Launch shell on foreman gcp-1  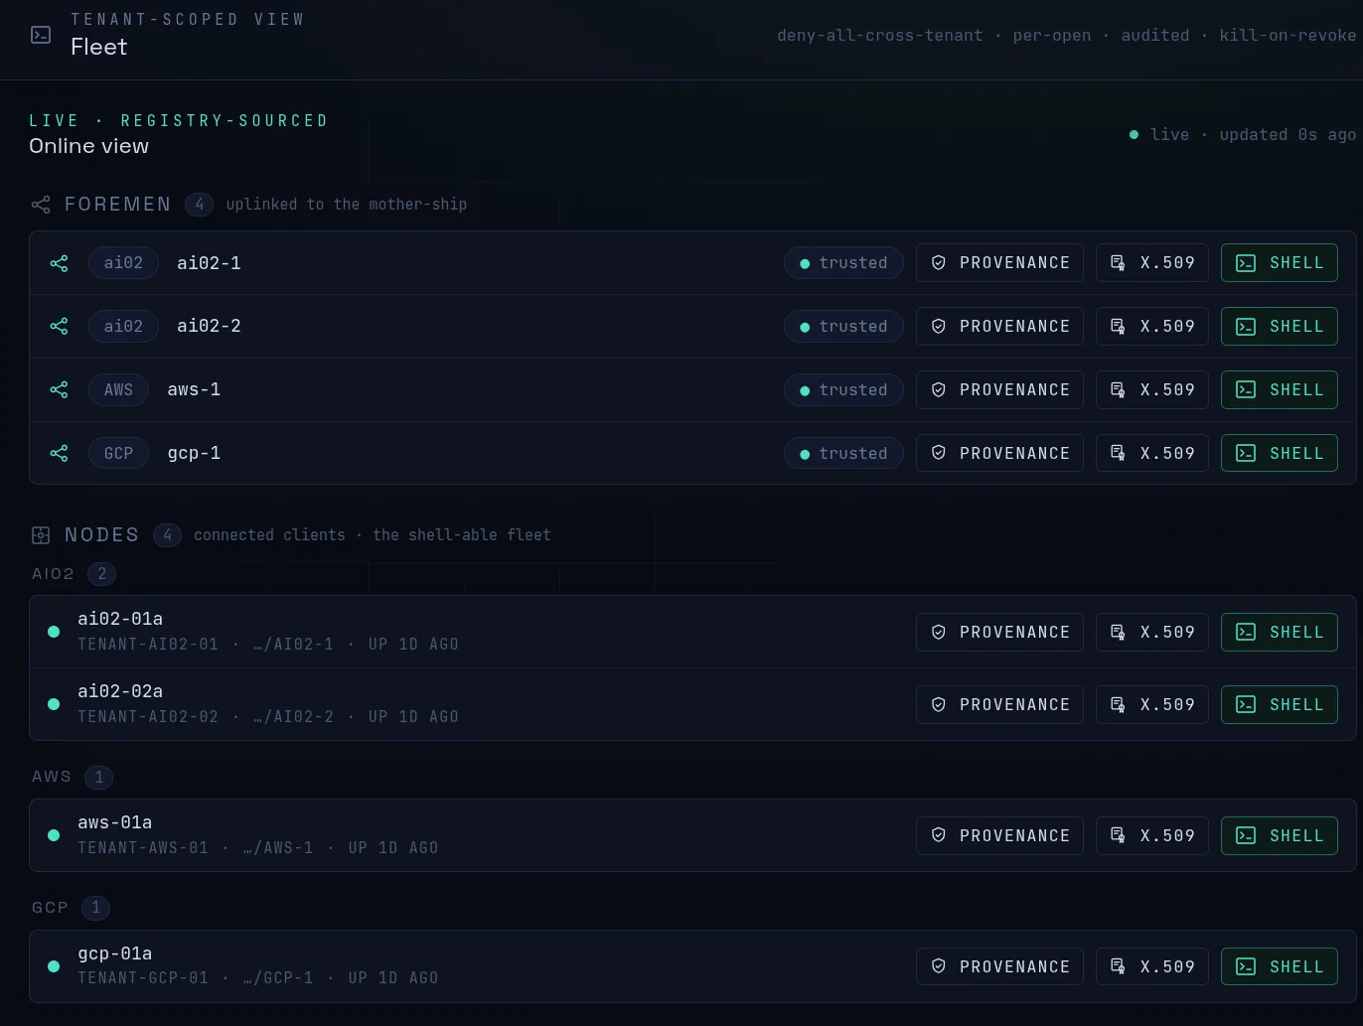click(1279, 454)
